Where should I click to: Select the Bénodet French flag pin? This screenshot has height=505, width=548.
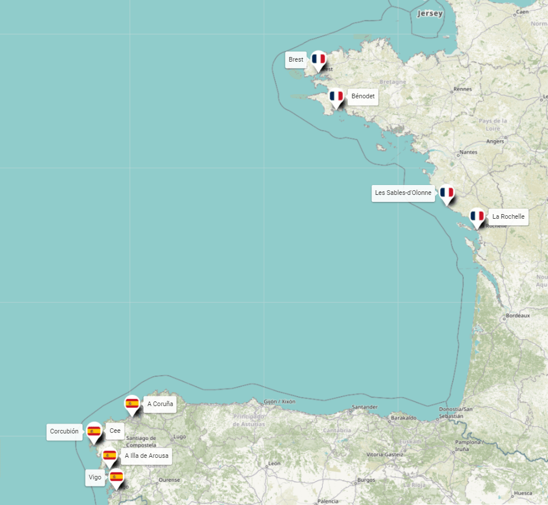pos(336,95)
